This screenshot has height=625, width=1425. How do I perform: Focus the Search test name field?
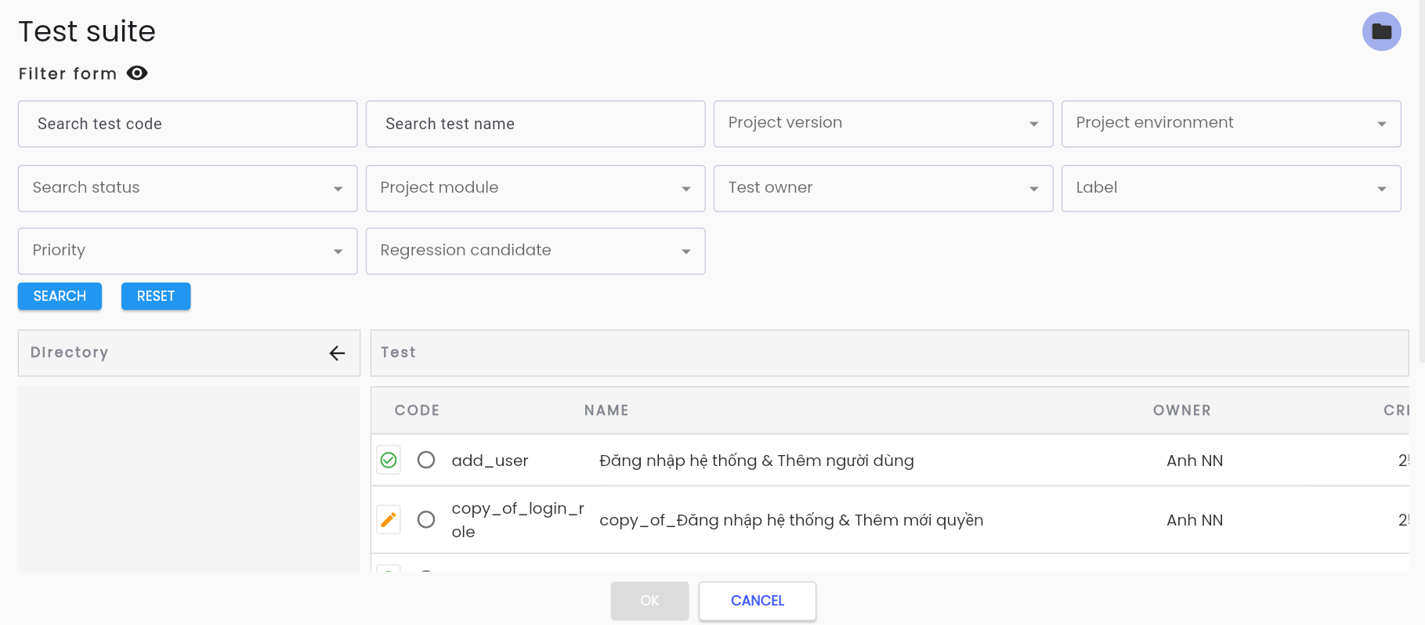click(x=535, y=124)
